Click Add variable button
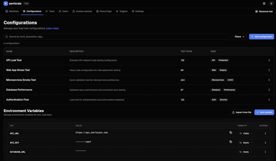This screenshot has width=276, height=161. [264, 112]
